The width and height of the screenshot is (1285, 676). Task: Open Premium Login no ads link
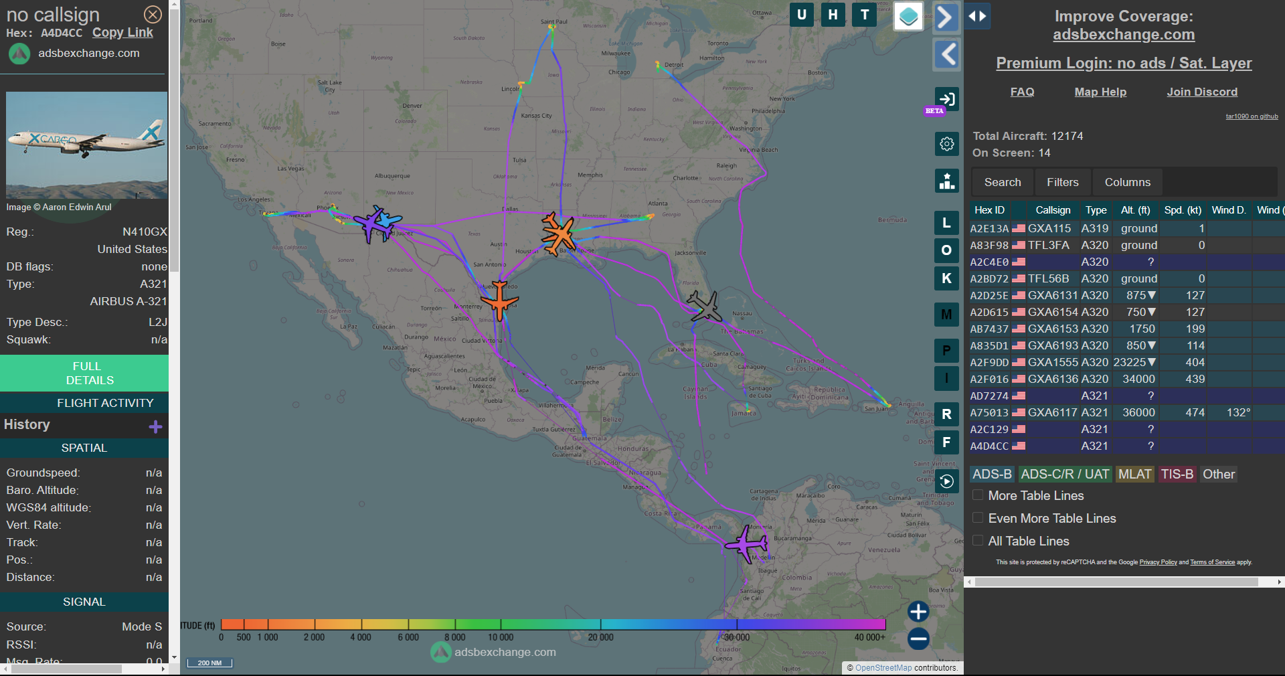[x=1124, y=63]
